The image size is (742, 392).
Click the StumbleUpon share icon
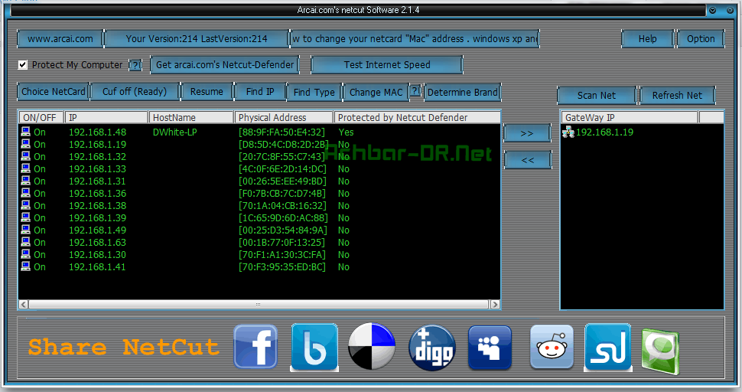click(x=608, y=347)
